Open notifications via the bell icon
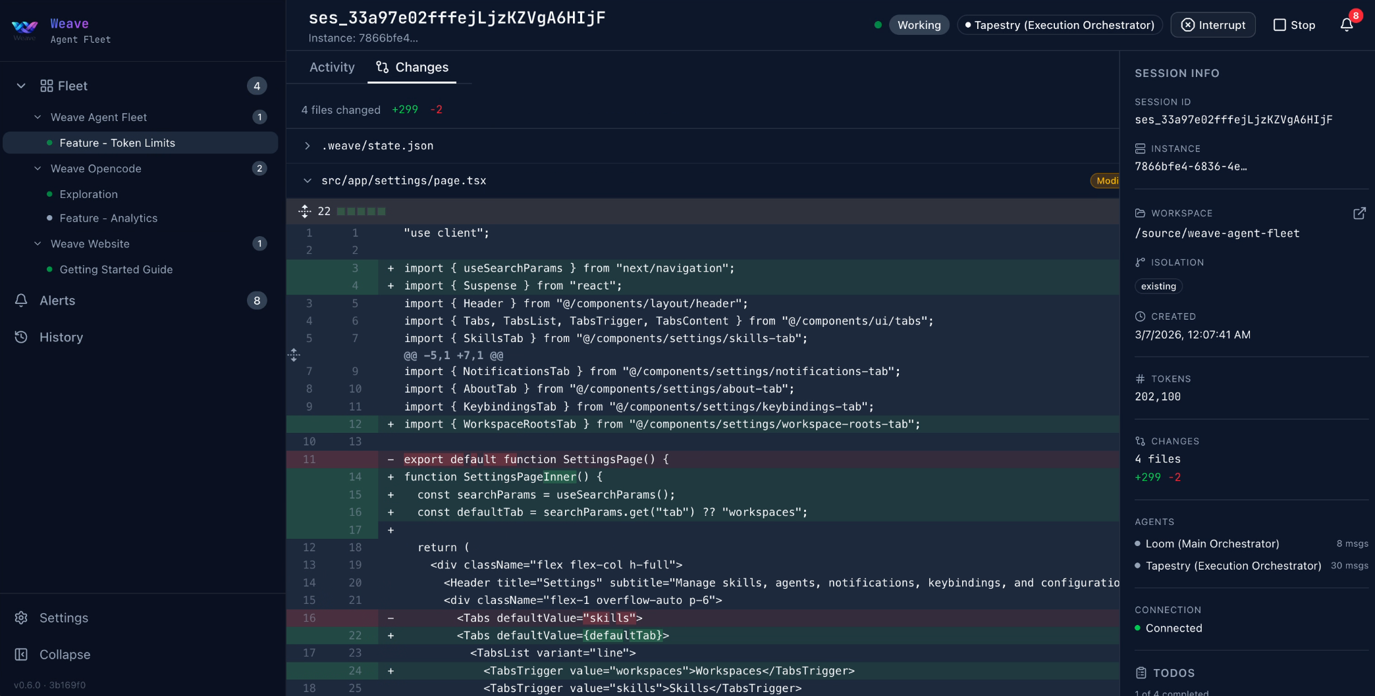Image resolution: width=1375 pixels, height=696 pixels. point(1347,24)
